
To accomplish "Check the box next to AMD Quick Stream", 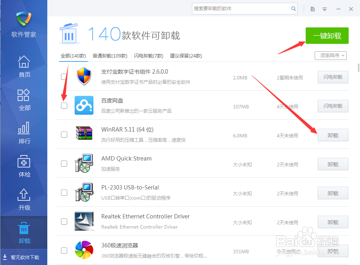I will (x=64, y=164).
